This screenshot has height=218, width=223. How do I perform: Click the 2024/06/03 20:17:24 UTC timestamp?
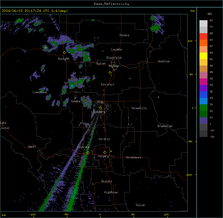pos(26,11)
